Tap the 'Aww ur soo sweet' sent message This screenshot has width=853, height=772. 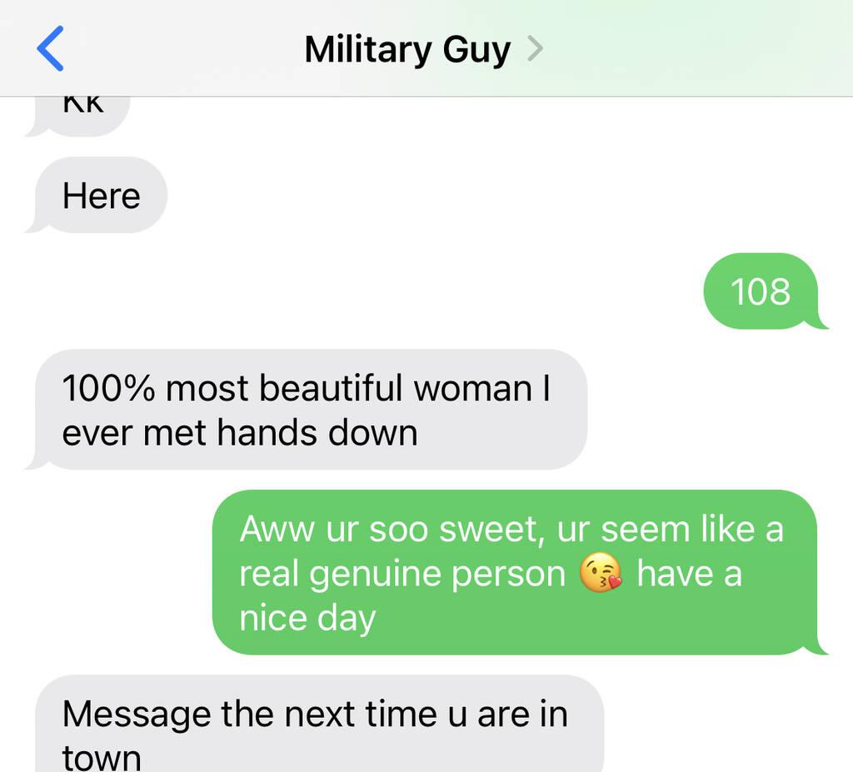click(519, 572)
